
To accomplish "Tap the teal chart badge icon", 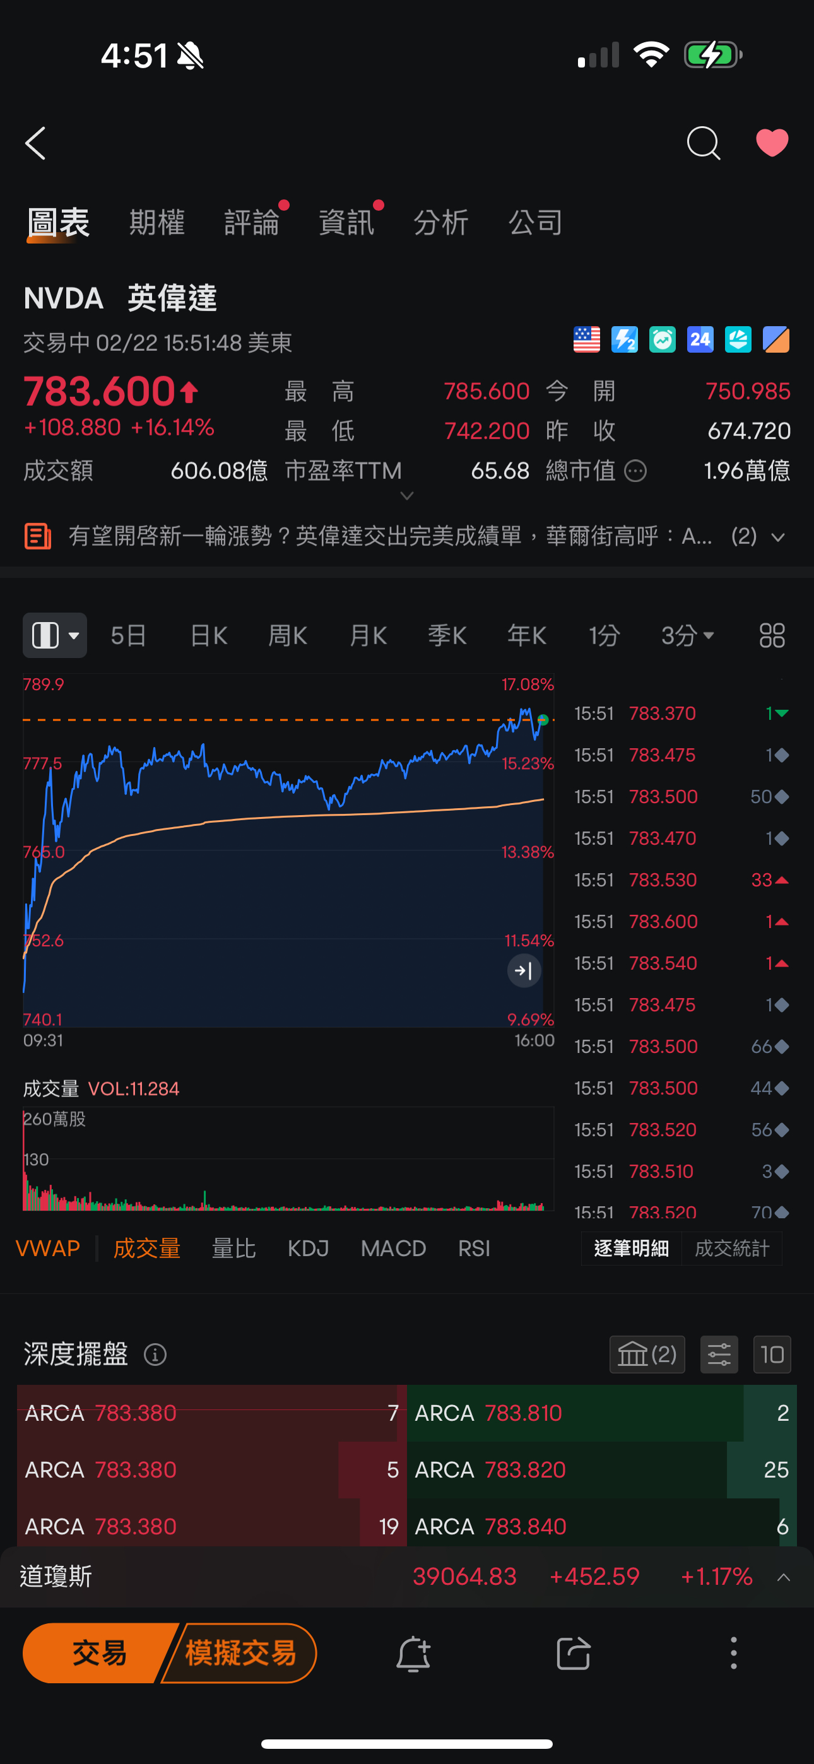I will click(x=738, y=339).
